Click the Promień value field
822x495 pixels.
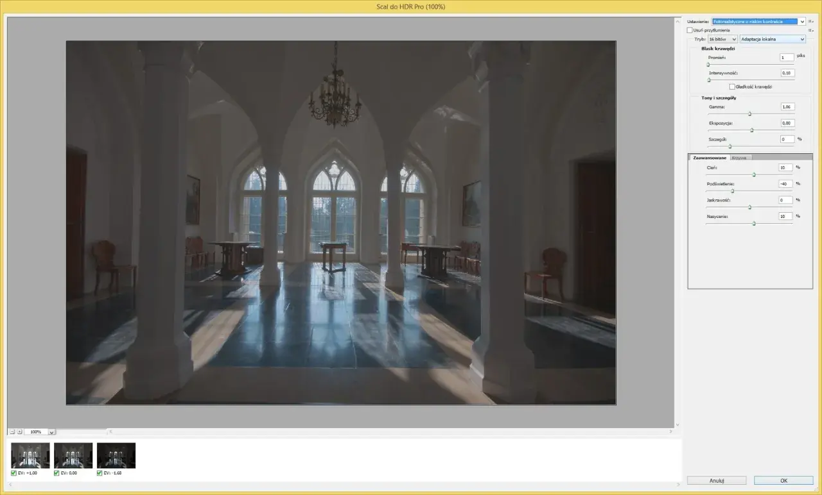(x=787, y=57)
